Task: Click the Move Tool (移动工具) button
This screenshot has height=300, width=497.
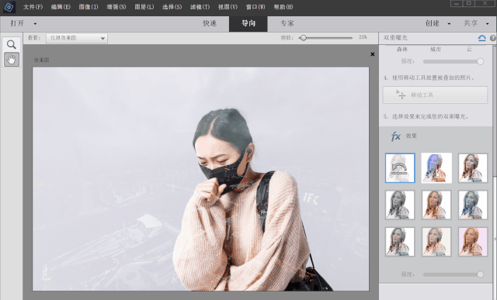Action: [435, 95]
